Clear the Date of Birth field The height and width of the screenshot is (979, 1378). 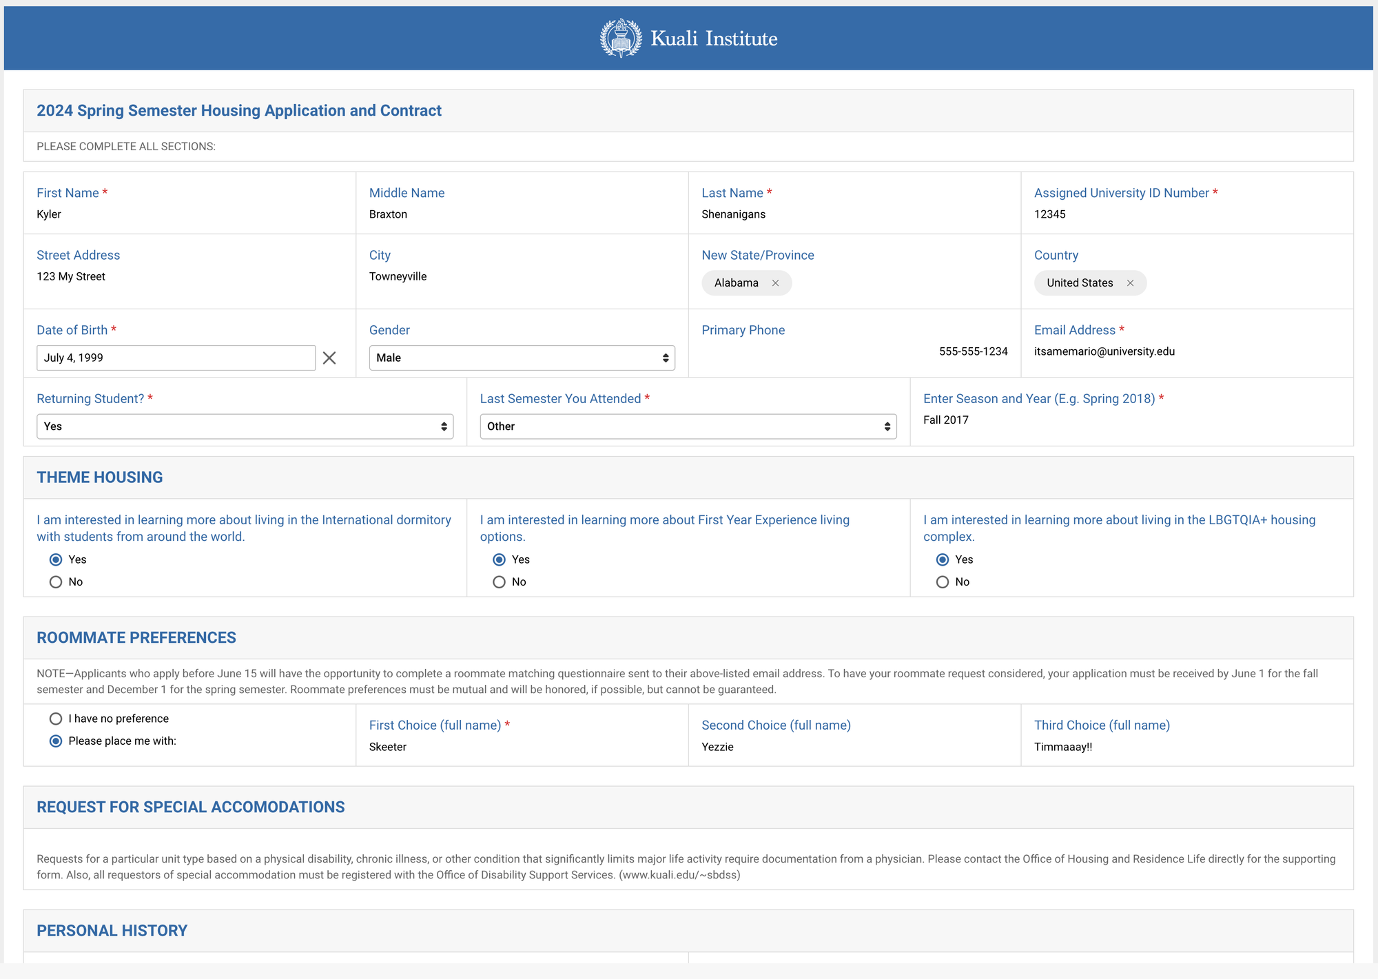[x=329, y=358]
